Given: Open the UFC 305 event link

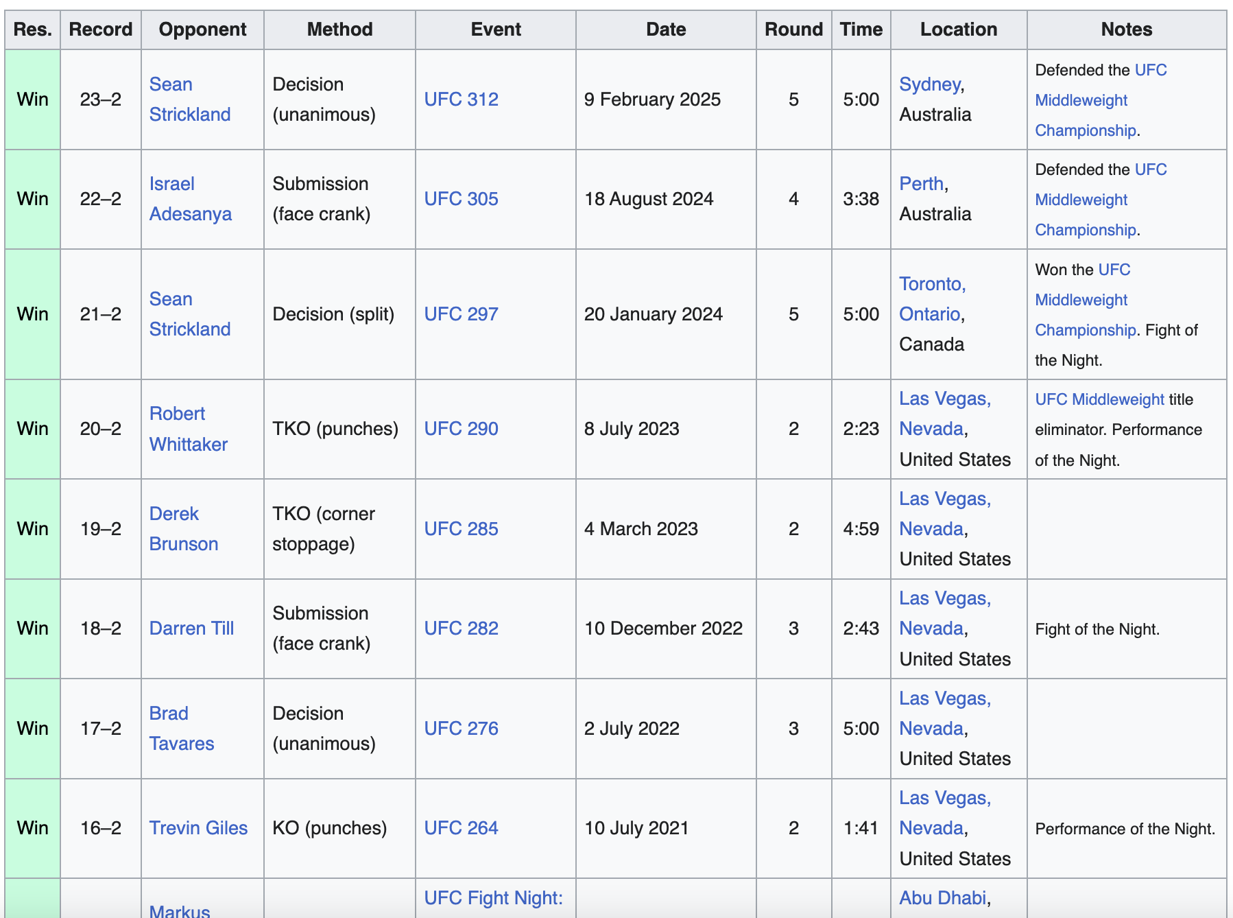Looking at the screenshot, I should tap(462, 199).
